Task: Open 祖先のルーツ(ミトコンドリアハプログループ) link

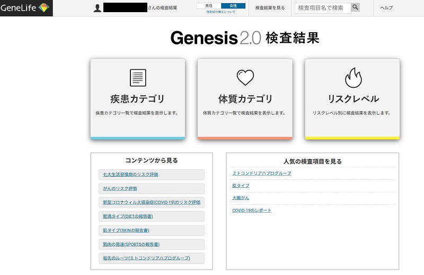Action: [146, 258]
